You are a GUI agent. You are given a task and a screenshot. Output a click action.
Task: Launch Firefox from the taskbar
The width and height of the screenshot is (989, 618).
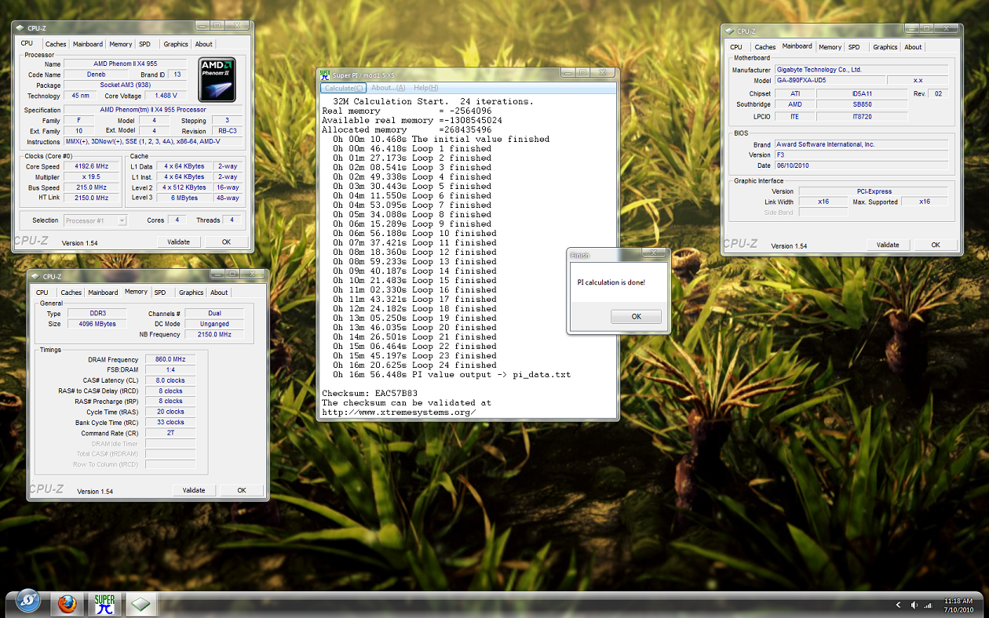(68, 604)
